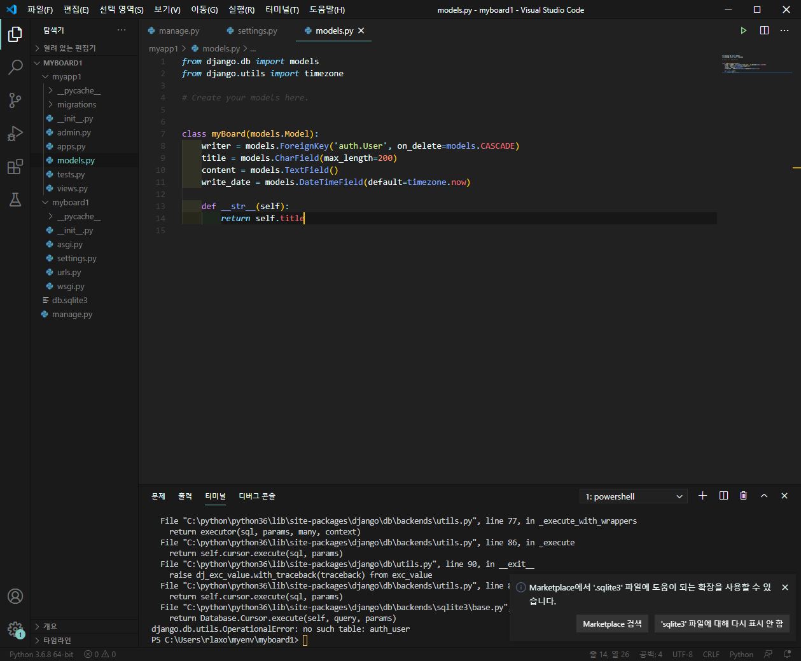Screen dimensions: 801x661
Task: Open the Run and Debug view icon
Action: (15, 133)
